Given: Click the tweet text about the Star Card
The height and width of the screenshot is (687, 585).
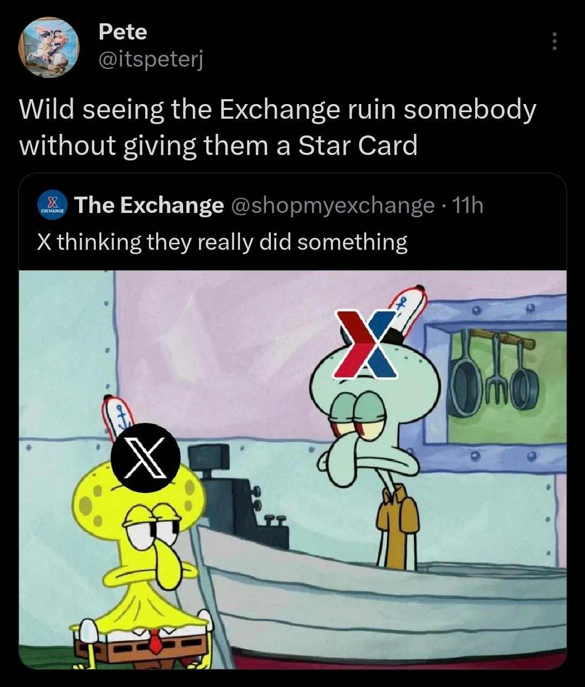Looking at the screenshot, I should pos(277,127).
